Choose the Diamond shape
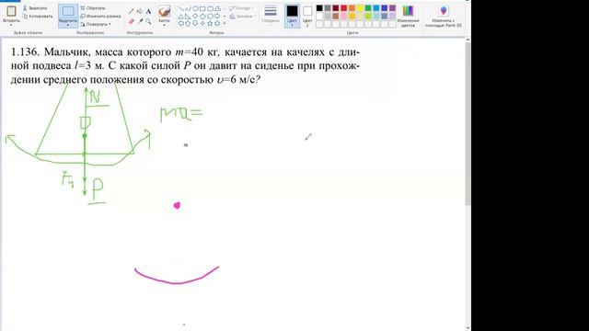This screenshot has height=331, width=589. pyautogui.click(x=195, y=17)
